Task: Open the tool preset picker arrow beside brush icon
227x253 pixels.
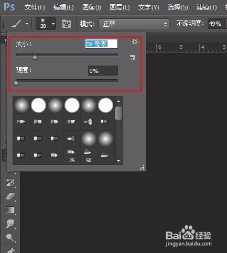Action: point(27,24)
